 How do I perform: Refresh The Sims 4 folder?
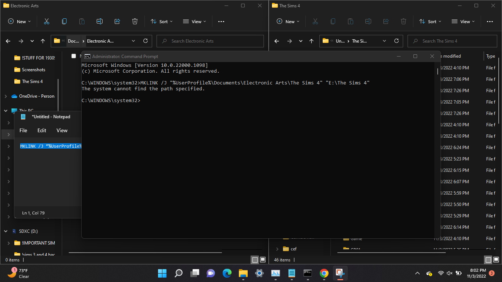pos(397,41)
